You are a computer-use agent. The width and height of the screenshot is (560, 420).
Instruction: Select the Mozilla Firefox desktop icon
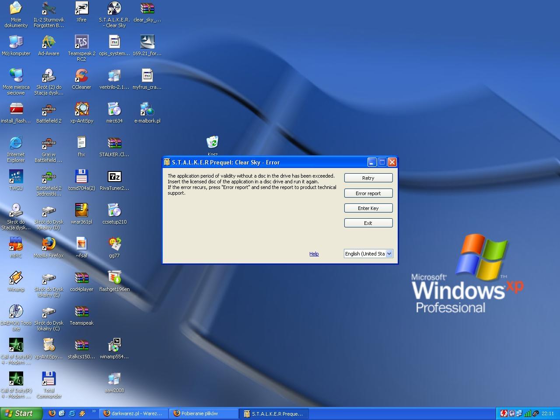coord(49,248)
